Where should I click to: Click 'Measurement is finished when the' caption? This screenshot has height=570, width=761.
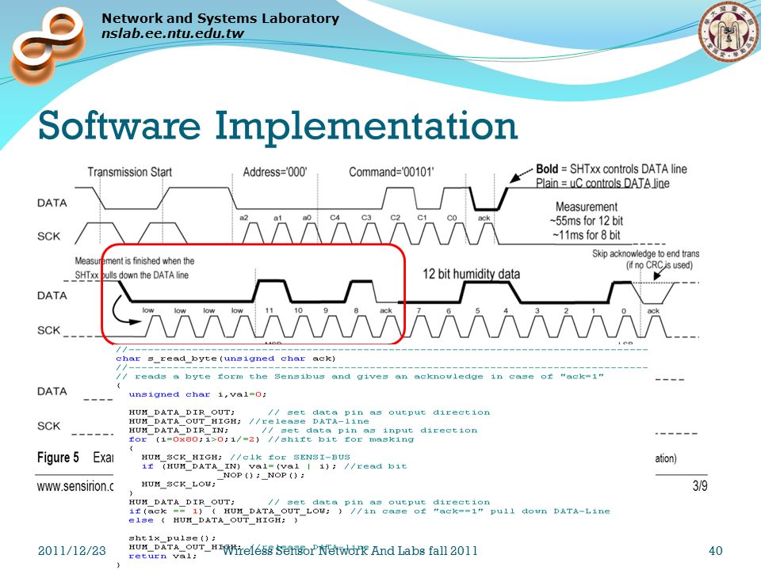pyautogui.click(x=135, y=260)
